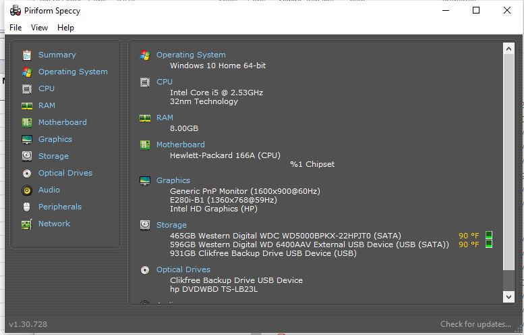The height and width of the screenshot is (335, 524).
Task: Click 931GB Clikfree Backup Drive storage entry
Action: 263,253
